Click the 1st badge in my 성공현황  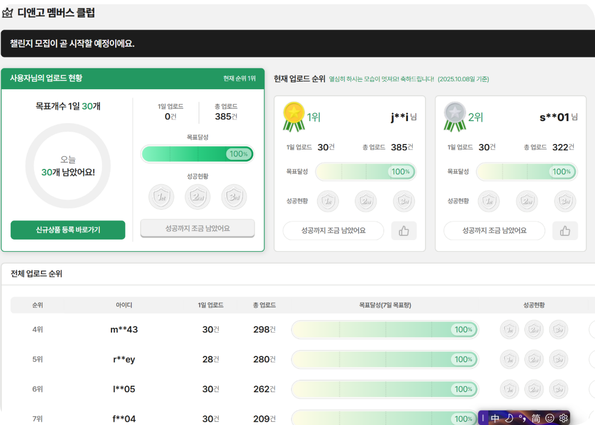(161, 197)
